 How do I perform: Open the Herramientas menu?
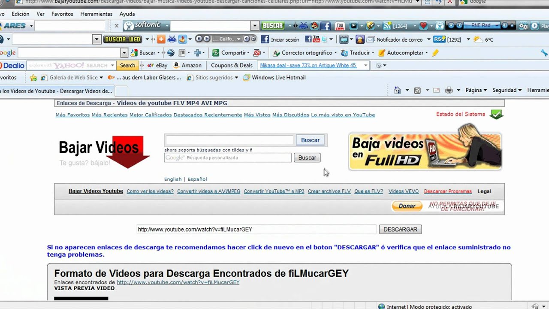[96, 14]
